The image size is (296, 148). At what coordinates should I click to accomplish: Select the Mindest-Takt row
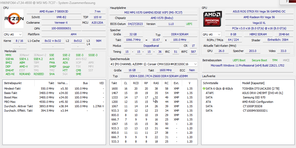click(54, 89)
